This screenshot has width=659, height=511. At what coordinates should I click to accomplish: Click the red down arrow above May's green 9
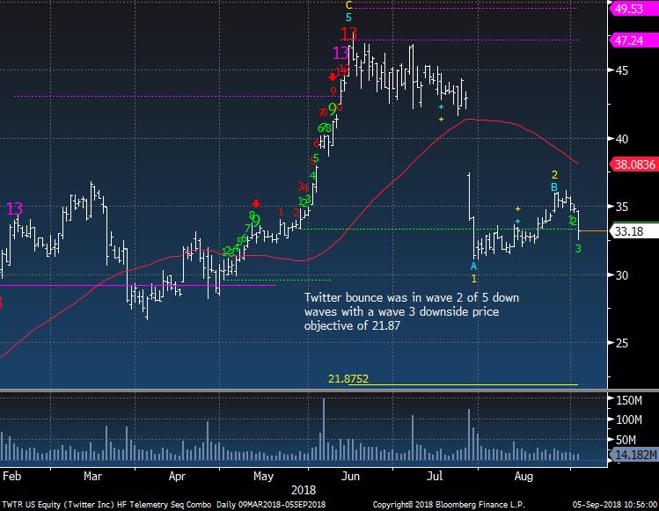(256, 203)
